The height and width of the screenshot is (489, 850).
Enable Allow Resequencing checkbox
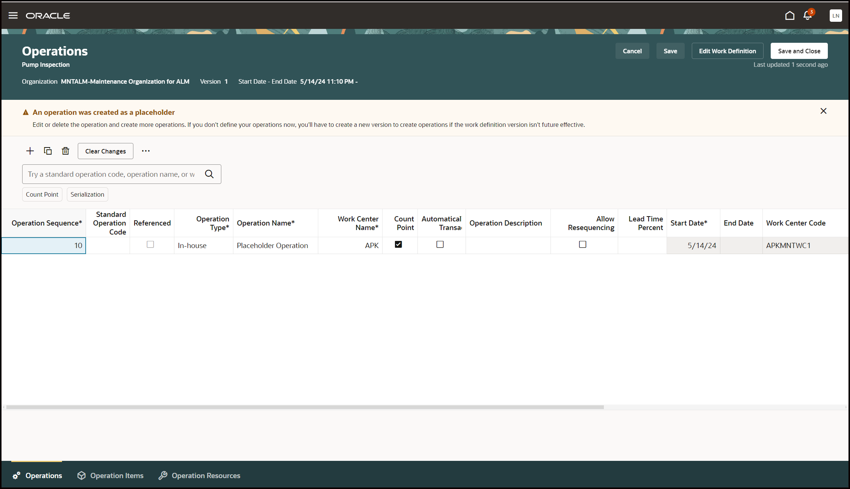pyautogui.click(x=582, y=245)
